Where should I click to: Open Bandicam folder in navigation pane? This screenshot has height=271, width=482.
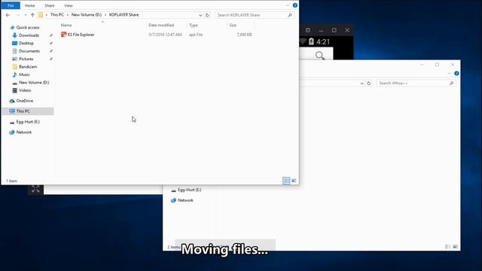pyautogui.click(x=28, y=67)
